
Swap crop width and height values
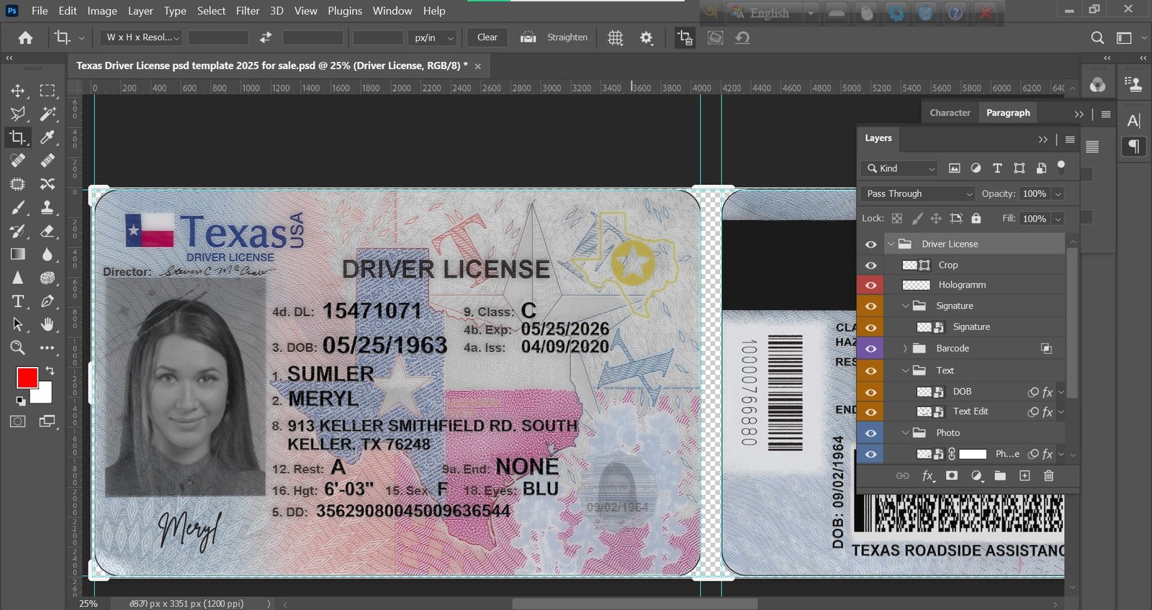(x=266, y=37)
